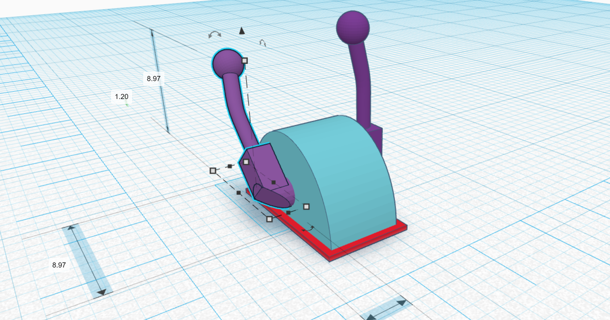The height and width of the screenshot is (320, 610).
Task: Click the curved rotation arrow above the shape
Action: coord(214,35)
